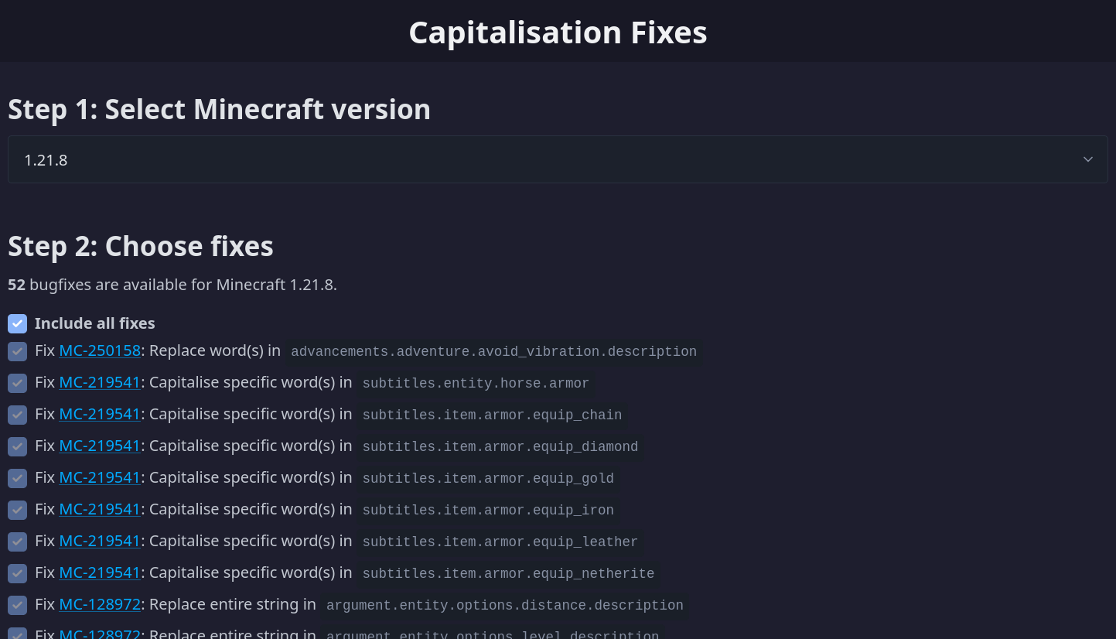Viewport: 1116px width, 639px height.
Task: Click the subtitles.item.armor.equip_gold code text
Action: [488, 478]
